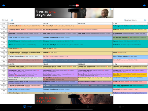Open In the Heat of the Night listing
The height and width of the screenshot is (111, 148).
78,46
